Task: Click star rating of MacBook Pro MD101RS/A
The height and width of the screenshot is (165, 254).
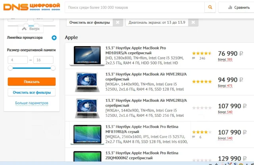Action: pyautogui.click(x=202, y=53)
